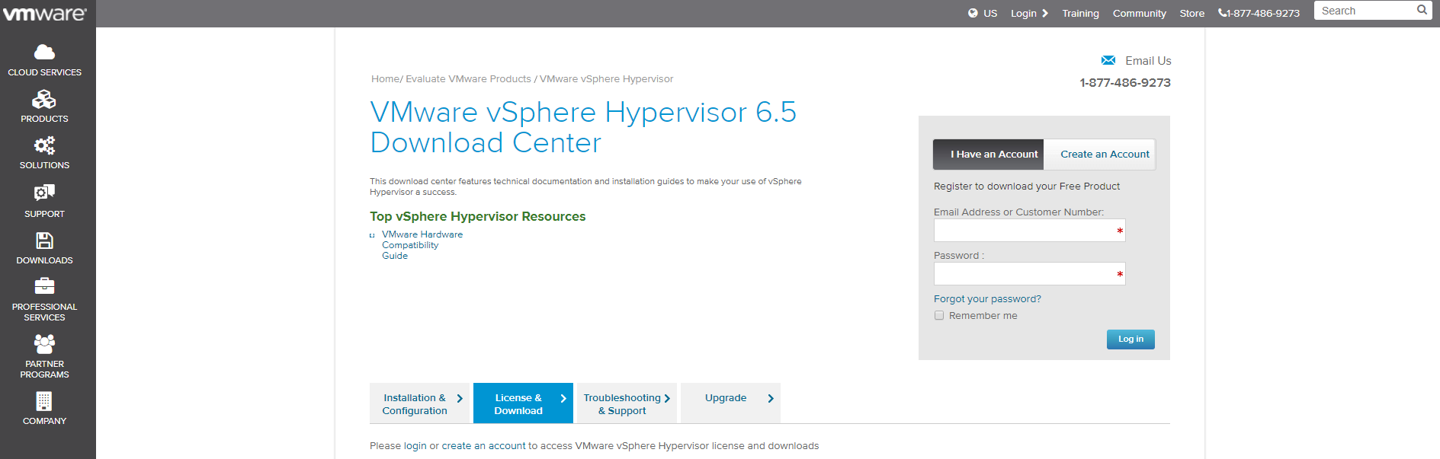Click US region selector text
The width and height of the screenshot is (1440, 459).
(989, 13)
